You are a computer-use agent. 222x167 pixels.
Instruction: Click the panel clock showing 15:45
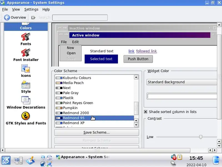tap(196, 158)
